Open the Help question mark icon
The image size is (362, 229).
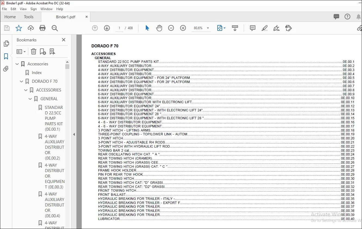pos(348,17)
